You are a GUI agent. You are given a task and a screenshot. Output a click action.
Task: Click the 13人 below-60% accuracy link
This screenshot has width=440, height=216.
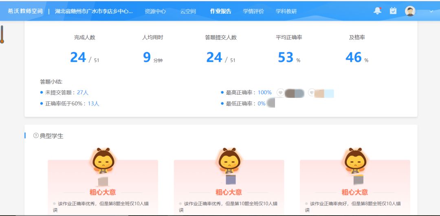[93, 104]
